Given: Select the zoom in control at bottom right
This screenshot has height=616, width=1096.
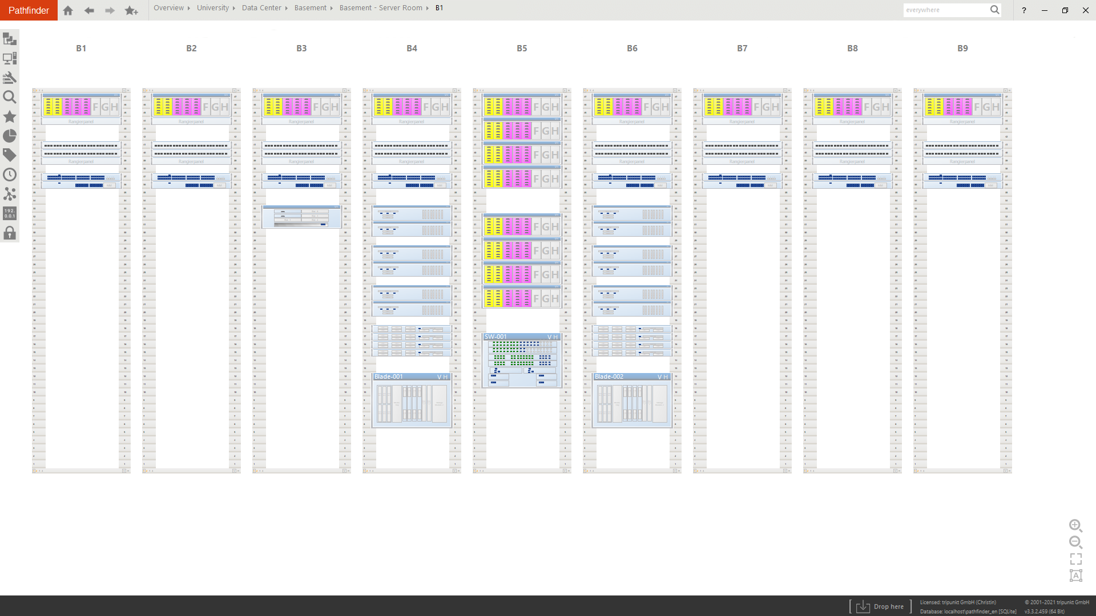Looking at the screenshot, I should (x=1076, y=526).
